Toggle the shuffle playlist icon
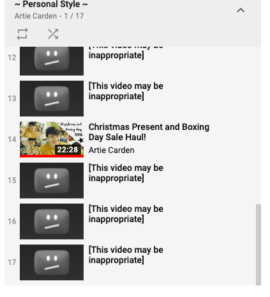The image size is (270, 297). [x=53, y=34]
